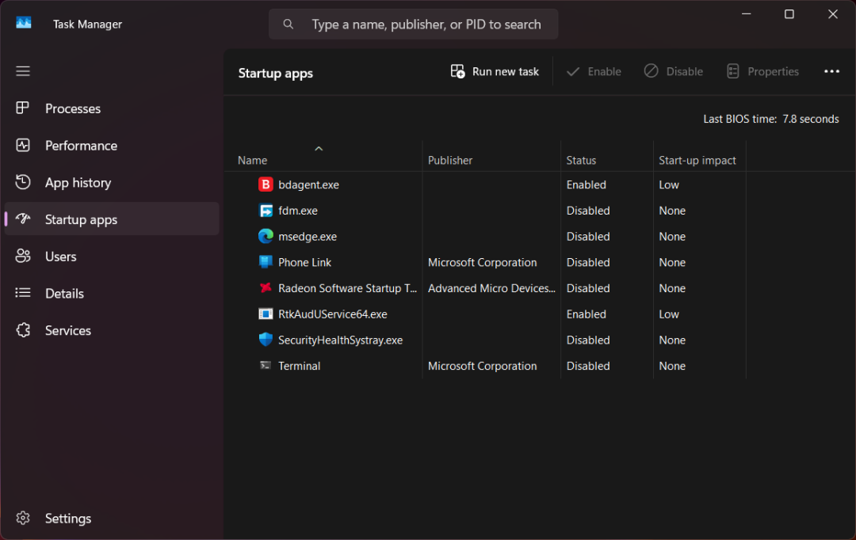Go to the Services page
Screen dimensions: 856x540
pyautogui.click(x=67, y=330)
